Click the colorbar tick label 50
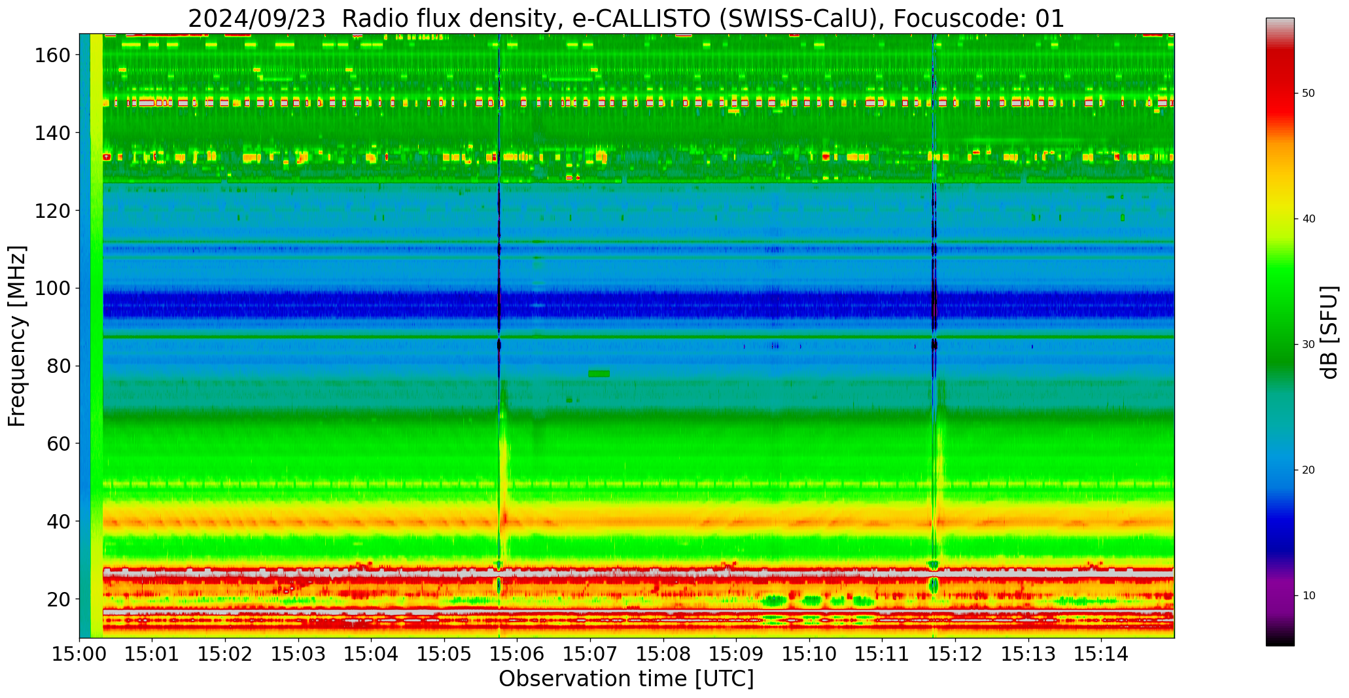The image size is (1349, 698). [1308, 94]
